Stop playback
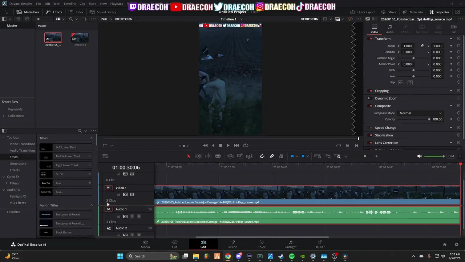The height and width of the screenshot is (262, 465). coord(221,146)
